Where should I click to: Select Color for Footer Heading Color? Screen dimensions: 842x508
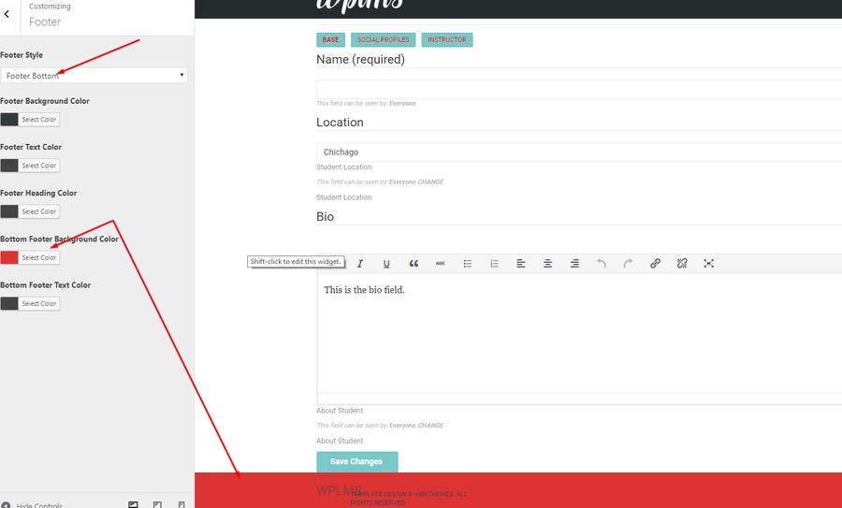click(39, 211)
